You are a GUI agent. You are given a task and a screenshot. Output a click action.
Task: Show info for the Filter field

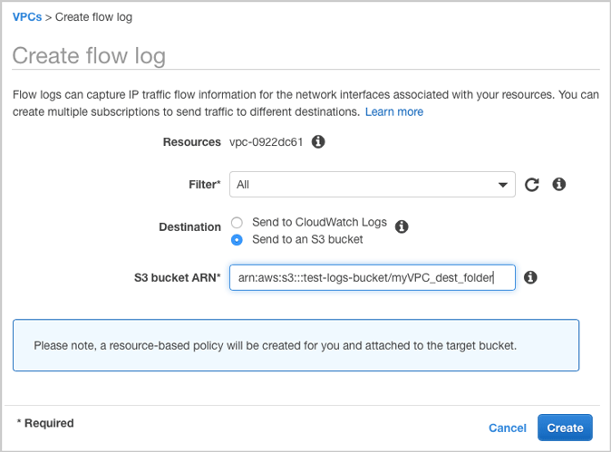(x=559, y=185)
